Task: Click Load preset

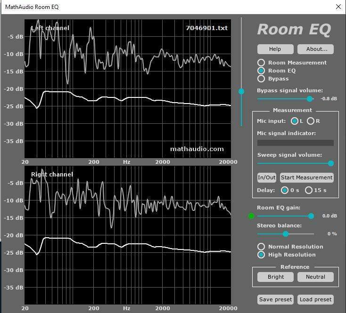Action: coord(315,299)
